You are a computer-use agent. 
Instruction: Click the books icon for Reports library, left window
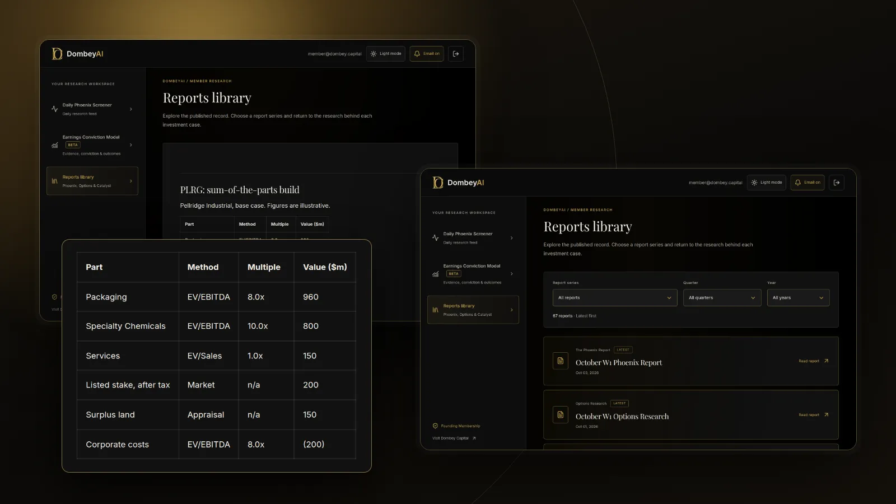(55, 181)
